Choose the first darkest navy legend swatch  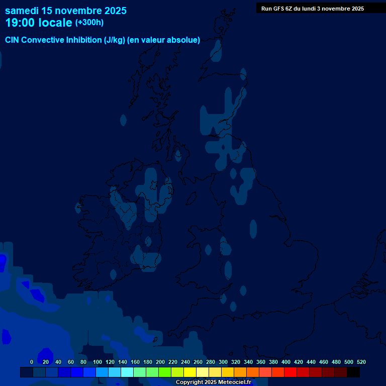27,372
